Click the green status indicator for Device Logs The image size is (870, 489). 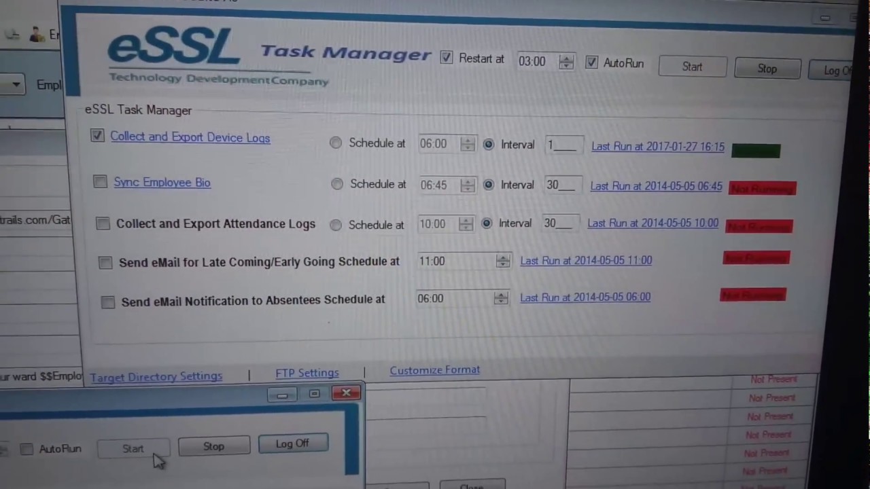pyautogui.click(x=756, y=150)
